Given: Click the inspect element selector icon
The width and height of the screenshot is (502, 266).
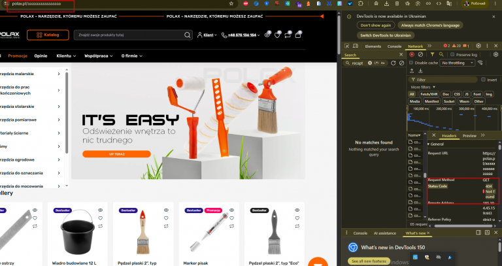Looking at the screenshot, I should [x=346, y=46].
